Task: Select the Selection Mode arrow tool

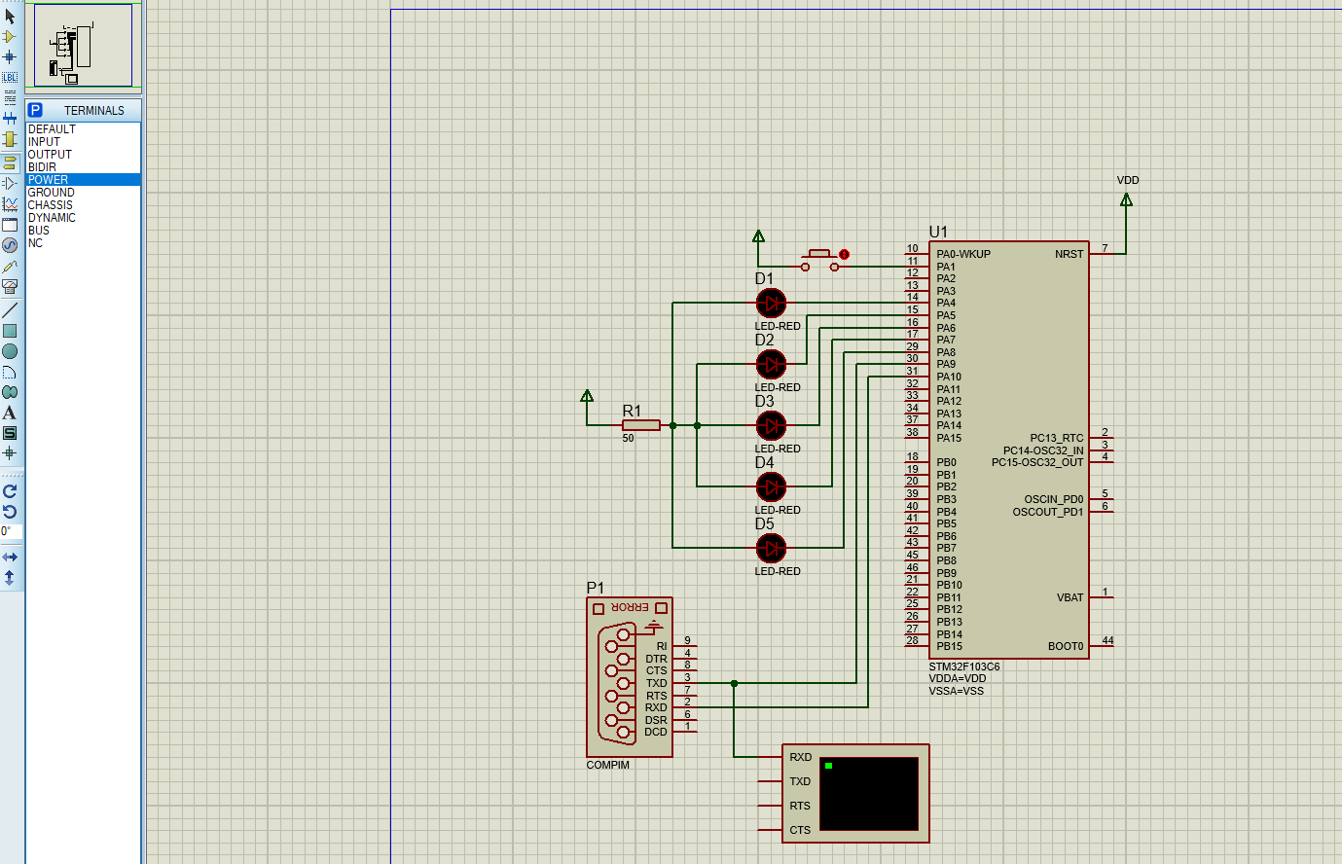Action: (x=10, y=17)
